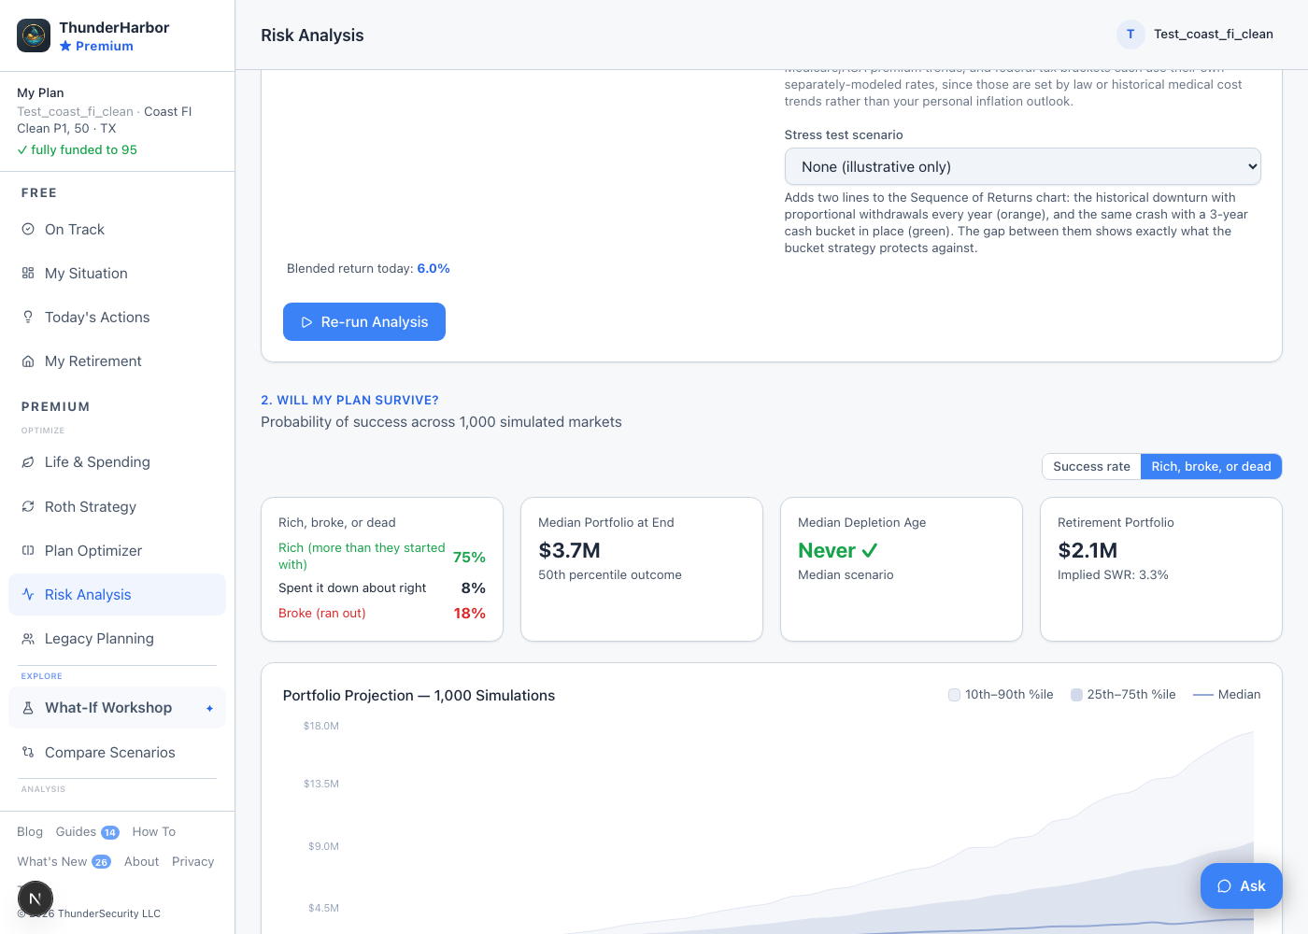Open Compare Scenarios page
1308x934 pixels.
(117, 752)
